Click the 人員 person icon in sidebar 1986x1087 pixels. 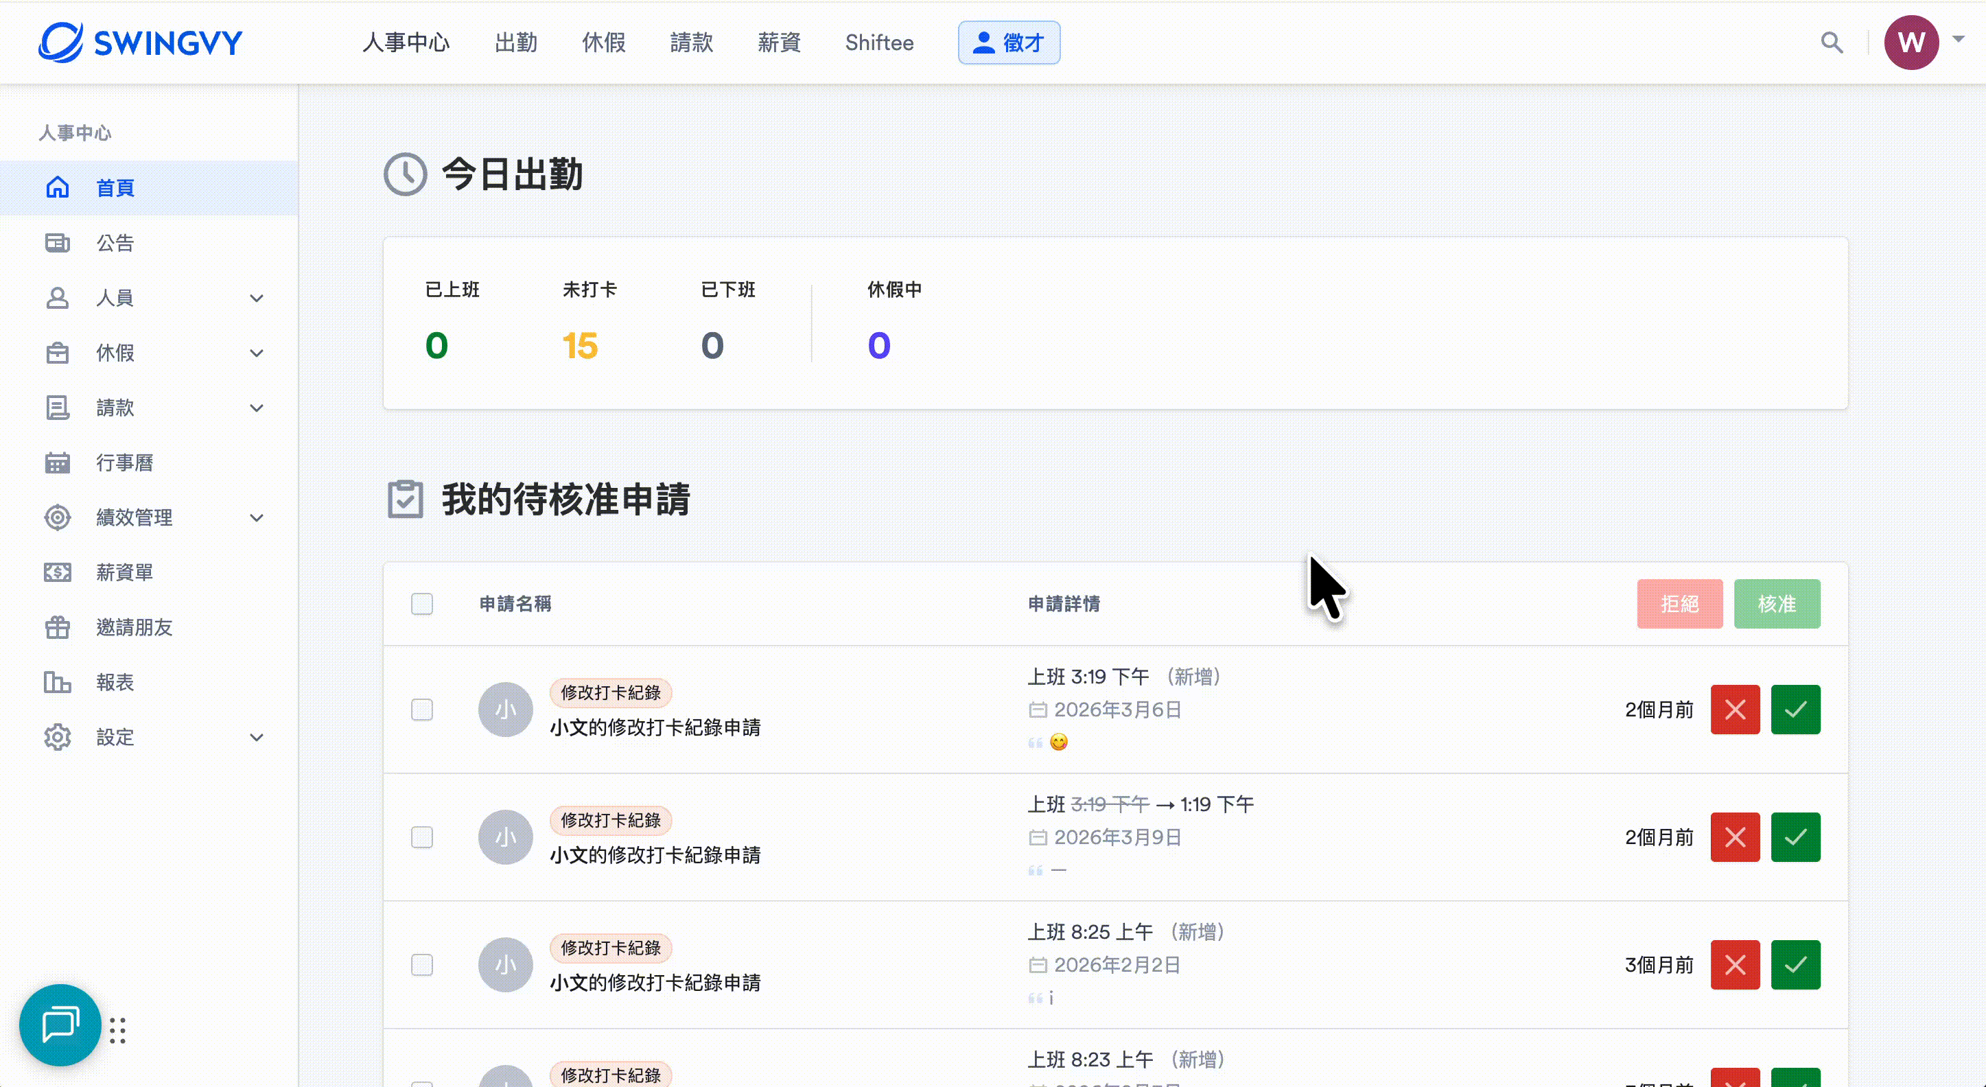58,298
